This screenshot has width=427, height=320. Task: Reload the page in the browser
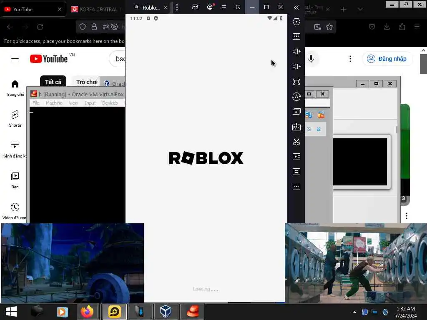pos(40,27)
